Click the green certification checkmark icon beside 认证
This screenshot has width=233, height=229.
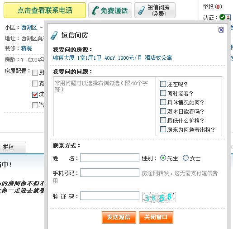[x=222, y=17]
